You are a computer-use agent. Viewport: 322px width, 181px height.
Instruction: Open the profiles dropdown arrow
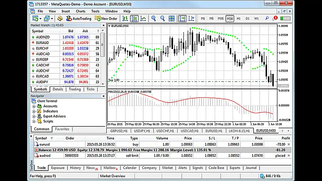pyautogui.click(x=52, y=19)
